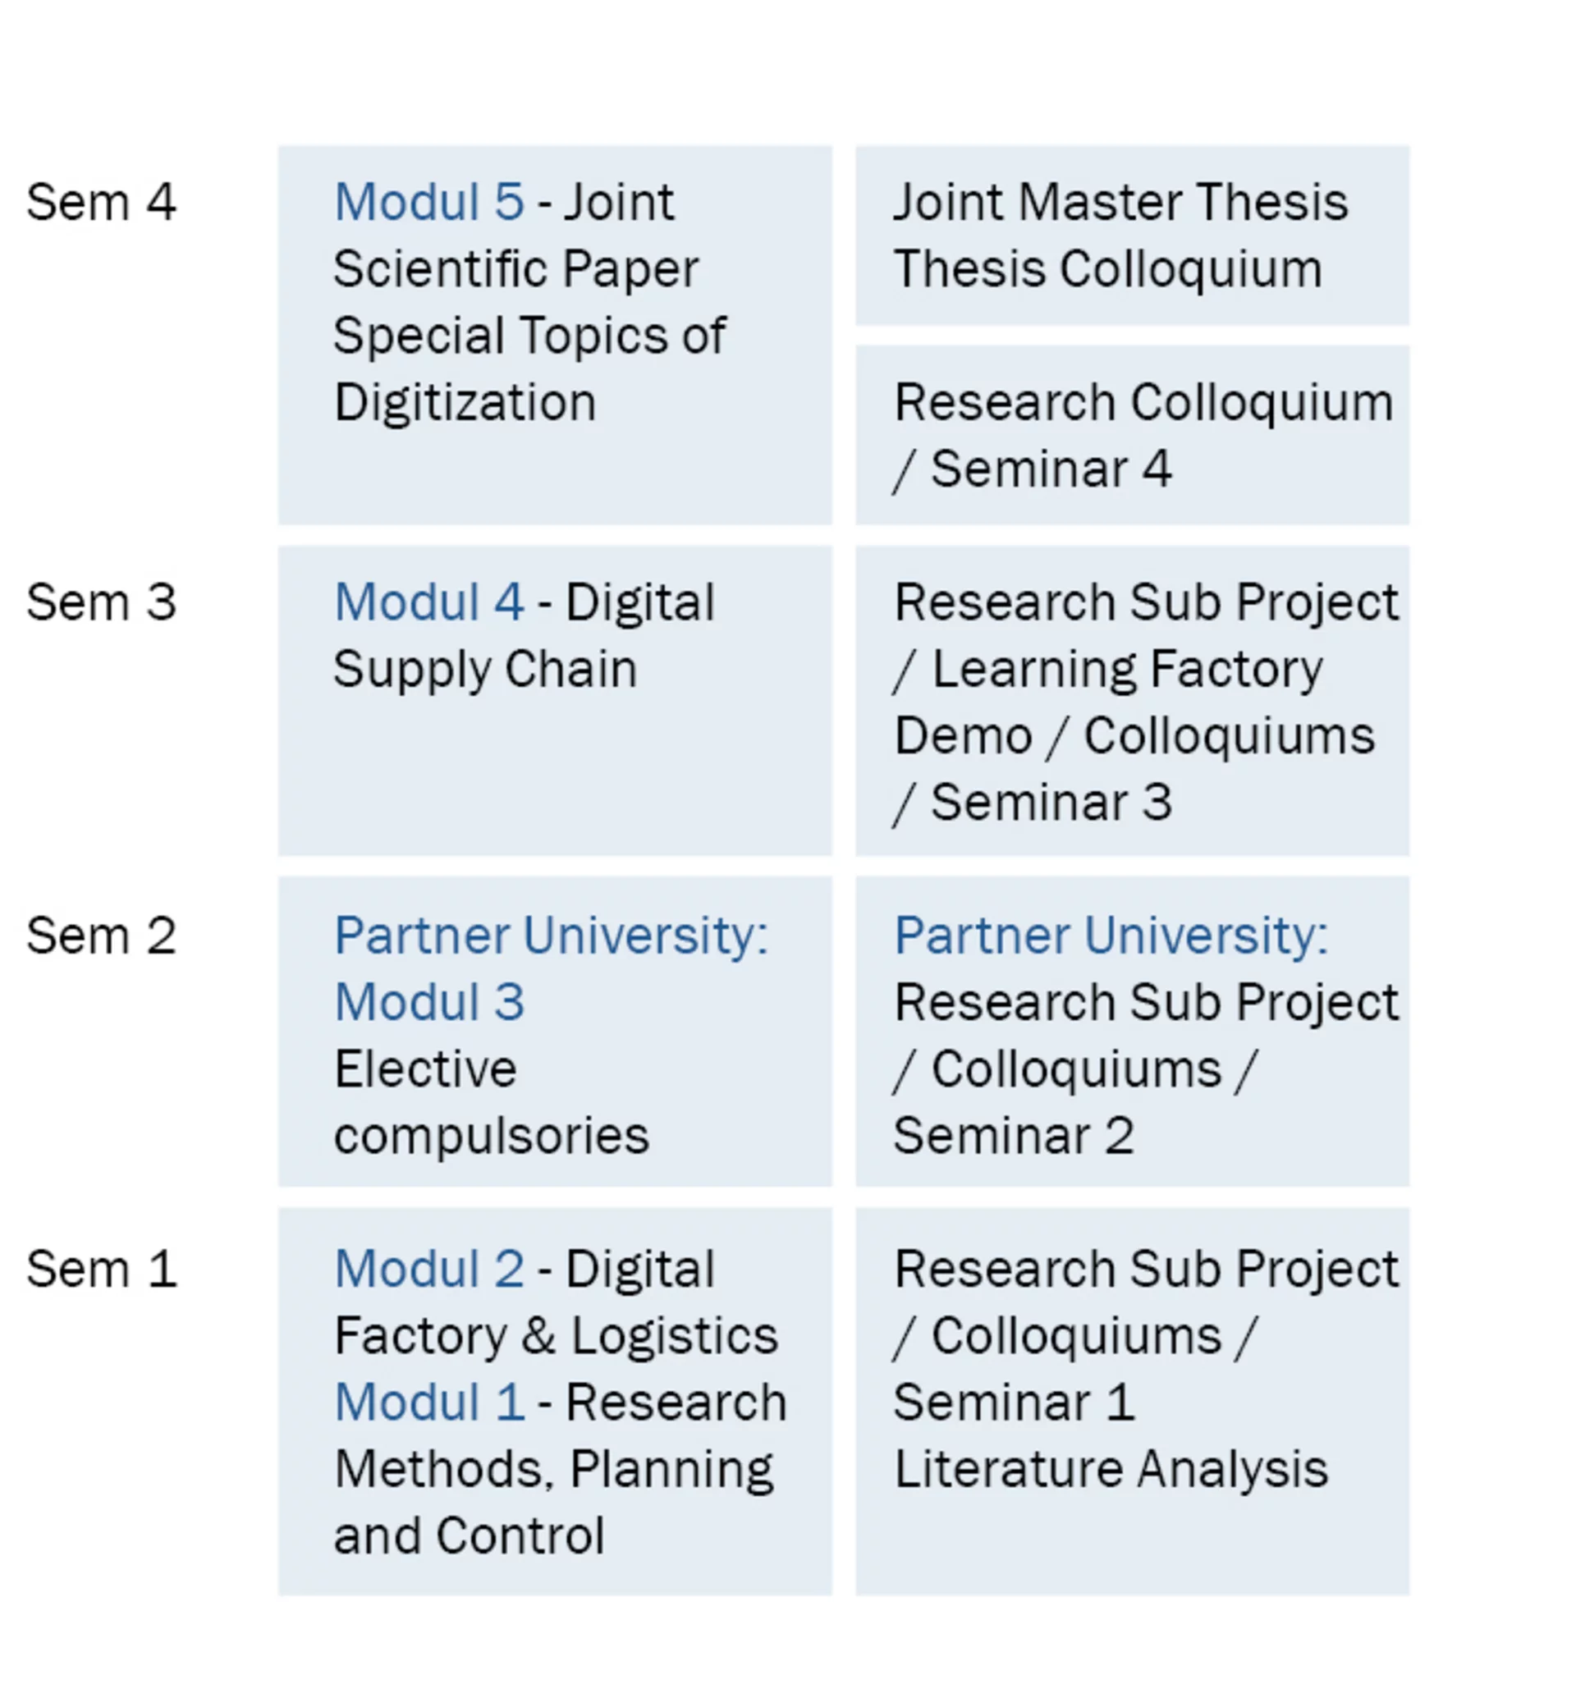Click Partner University link above Research Sub Project

1111,936
